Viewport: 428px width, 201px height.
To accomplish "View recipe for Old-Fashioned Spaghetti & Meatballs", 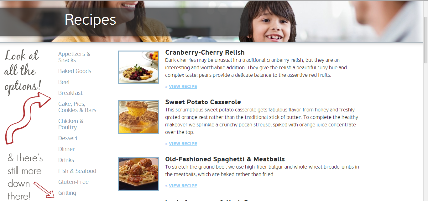I will [x=181, y=186].
